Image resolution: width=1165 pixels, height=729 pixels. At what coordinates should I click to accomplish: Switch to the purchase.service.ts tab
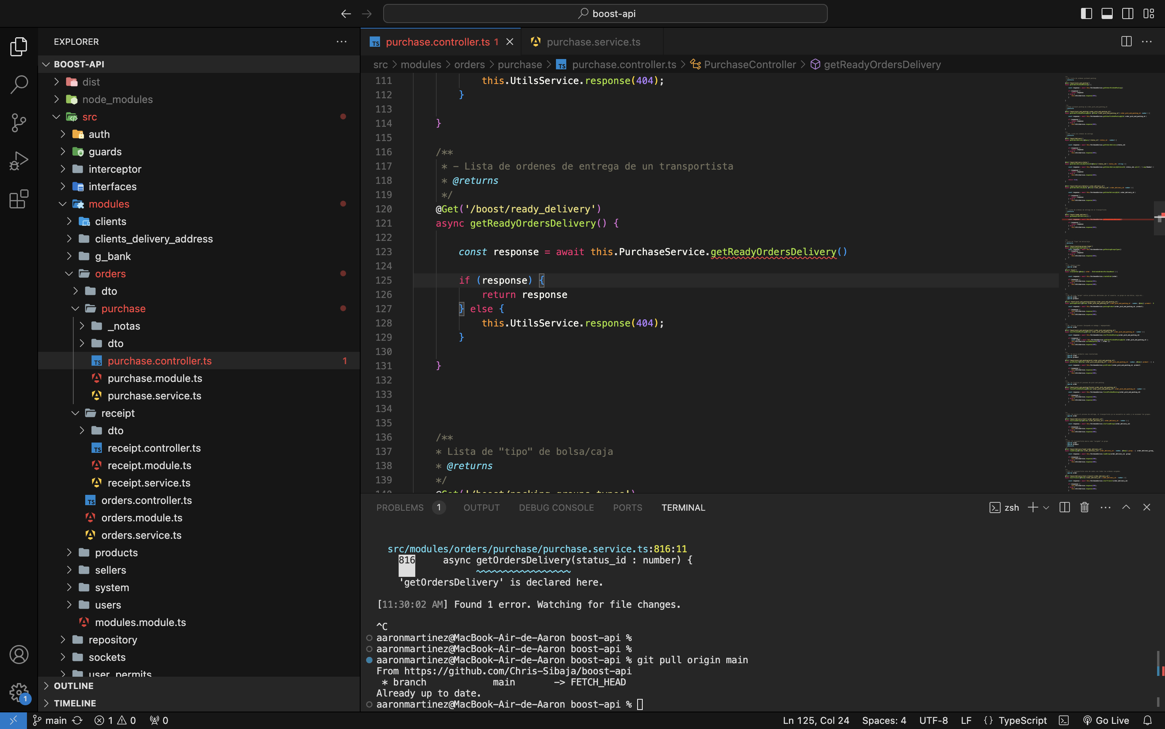pyautogui.click(x=593, y=42)
